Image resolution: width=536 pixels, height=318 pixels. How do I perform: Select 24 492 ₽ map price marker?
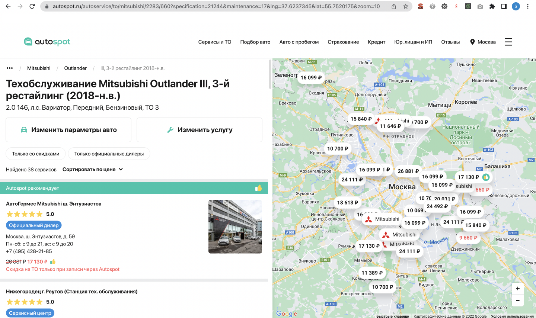click(x=437, y=206)
